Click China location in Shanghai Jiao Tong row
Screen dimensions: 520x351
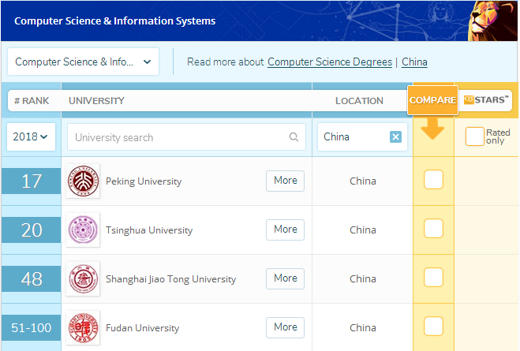tap(363, 278)
